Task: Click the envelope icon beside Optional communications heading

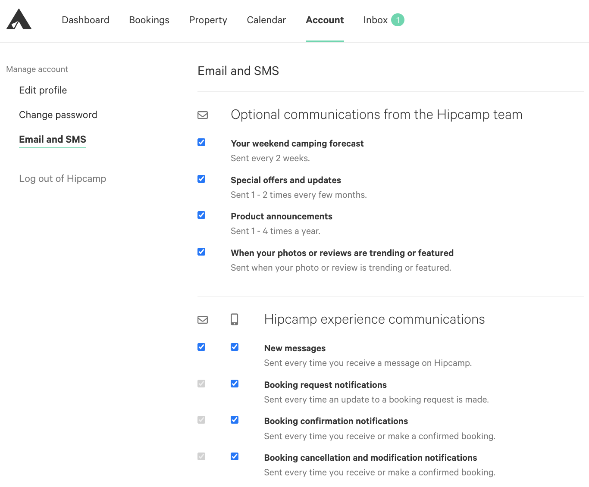Action: click(203, 115)
